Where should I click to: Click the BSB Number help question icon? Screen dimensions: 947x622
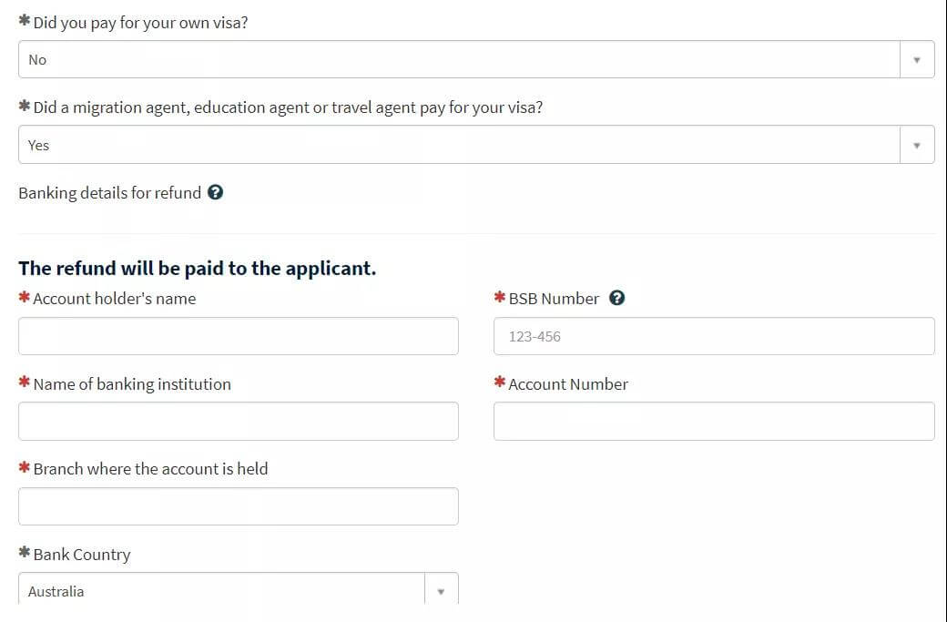pyautogui.click(x=616, y=298)
